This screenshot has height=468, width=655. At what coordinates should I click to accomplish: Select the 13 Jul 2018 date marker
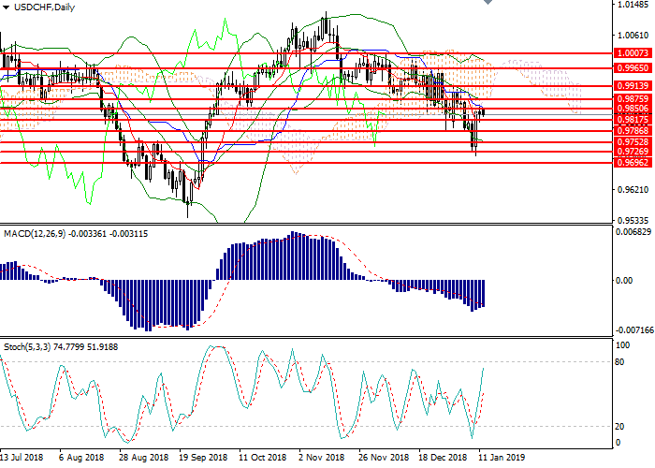[x=22, y=458]
